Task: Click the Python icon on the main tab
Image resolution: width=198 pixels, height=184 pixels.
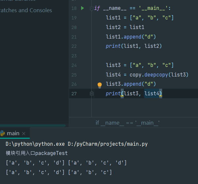Action: [x=2, y=133]
